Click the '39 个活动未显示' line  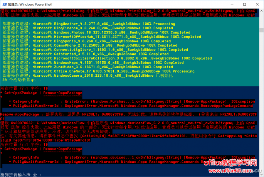pos(22,80)
